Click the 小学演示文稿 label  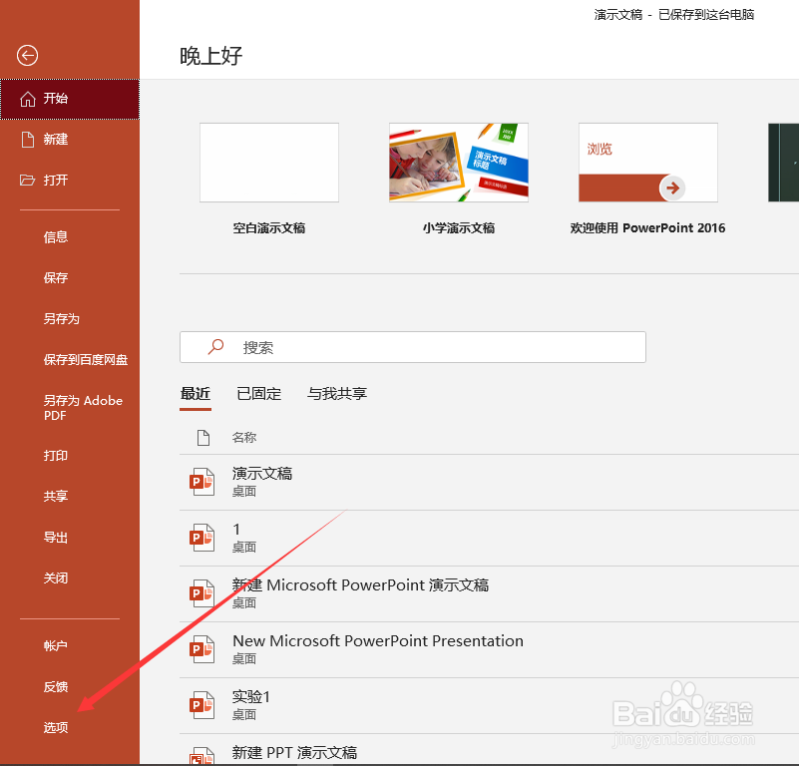[x=459, y=228]
